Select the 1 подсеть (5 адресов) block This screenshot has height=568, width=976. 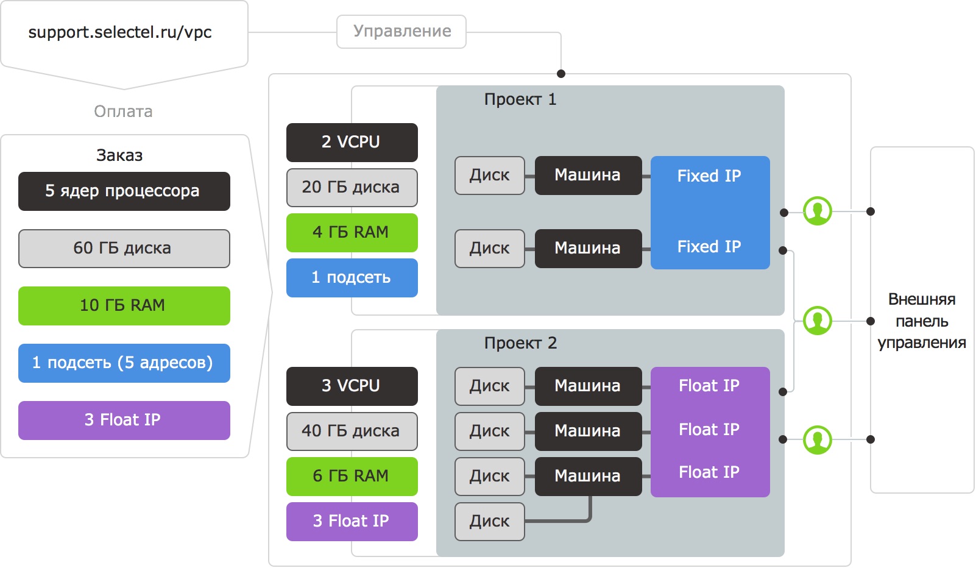[x=124, y=363]
